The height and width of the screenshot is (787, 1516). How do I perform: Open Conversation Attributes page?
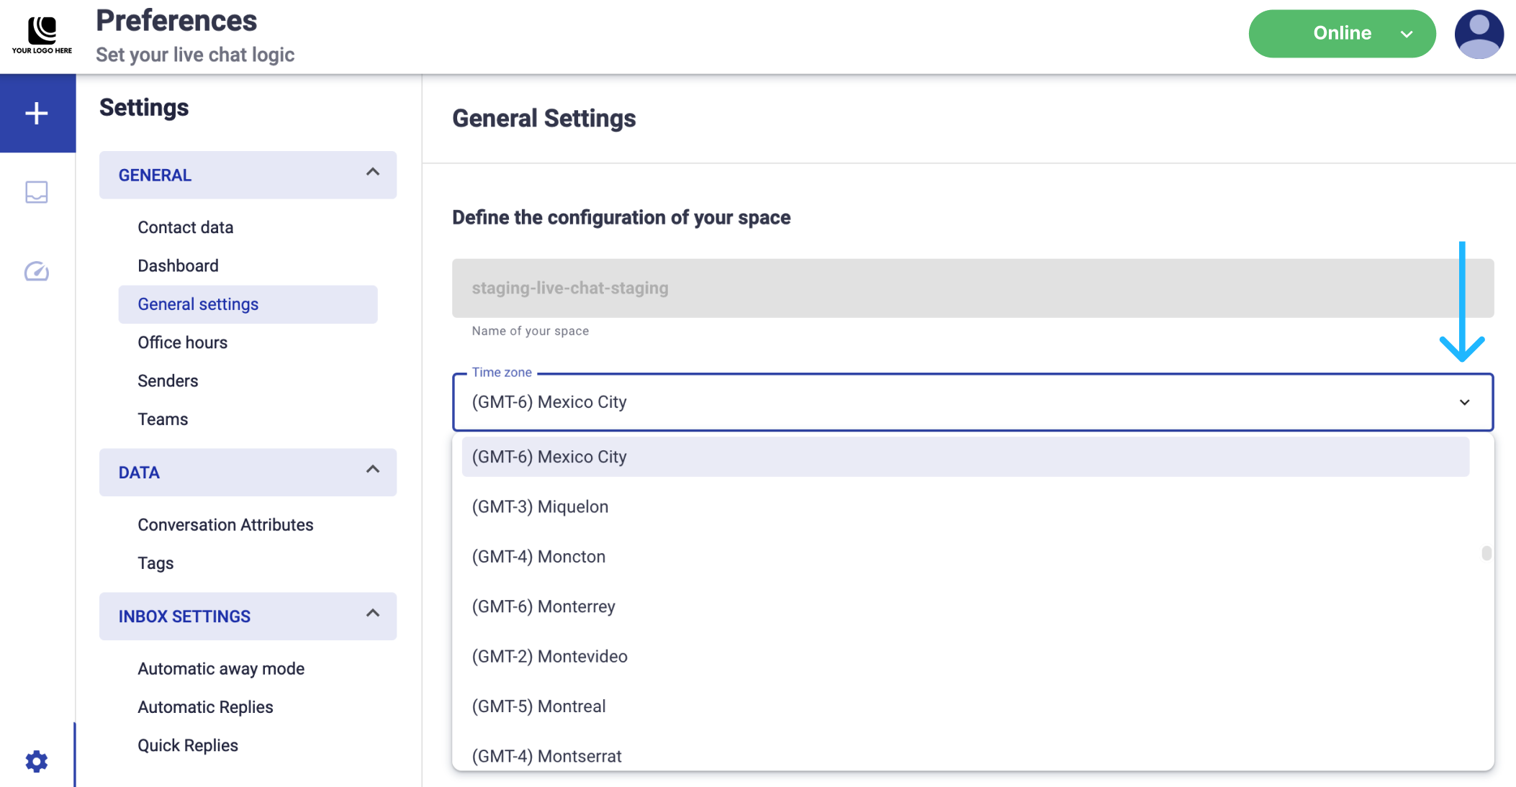point(225,524)
